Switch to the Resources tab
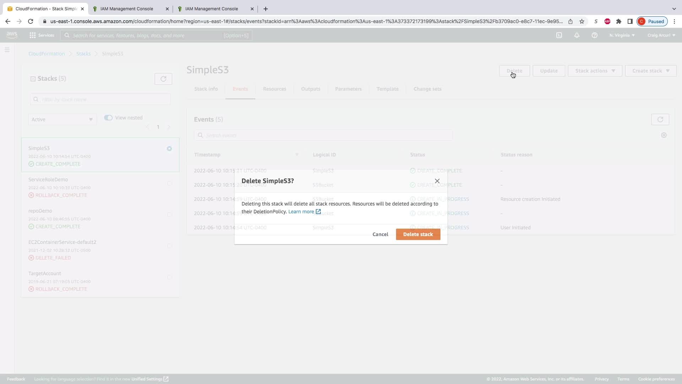 coord(274,89)
